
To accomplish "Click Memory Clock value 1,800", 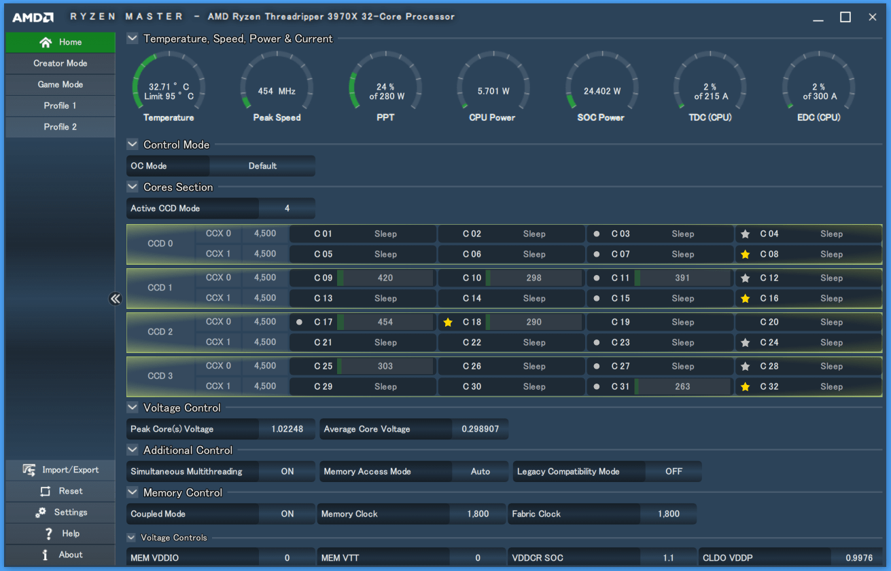I will (478, 514).
